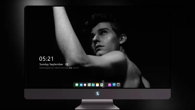The width and height of the screenshot is (195, 110).
Task: Open the clapperboard video app in dock
Action: click(x=93, y=85)
